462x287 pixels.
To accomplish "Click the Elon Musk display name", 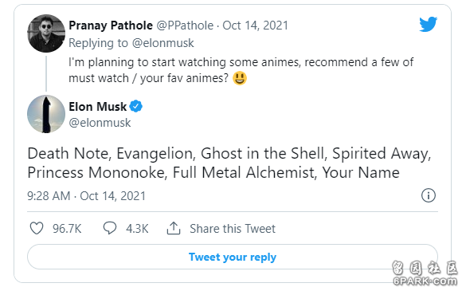I will [97, 107].
